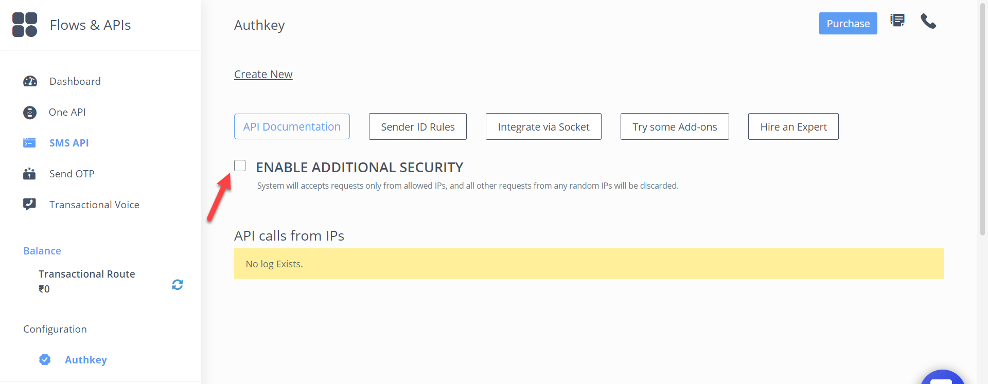
Task: Click the Transactional Voice chat icon
Action: tap(29, 205)
